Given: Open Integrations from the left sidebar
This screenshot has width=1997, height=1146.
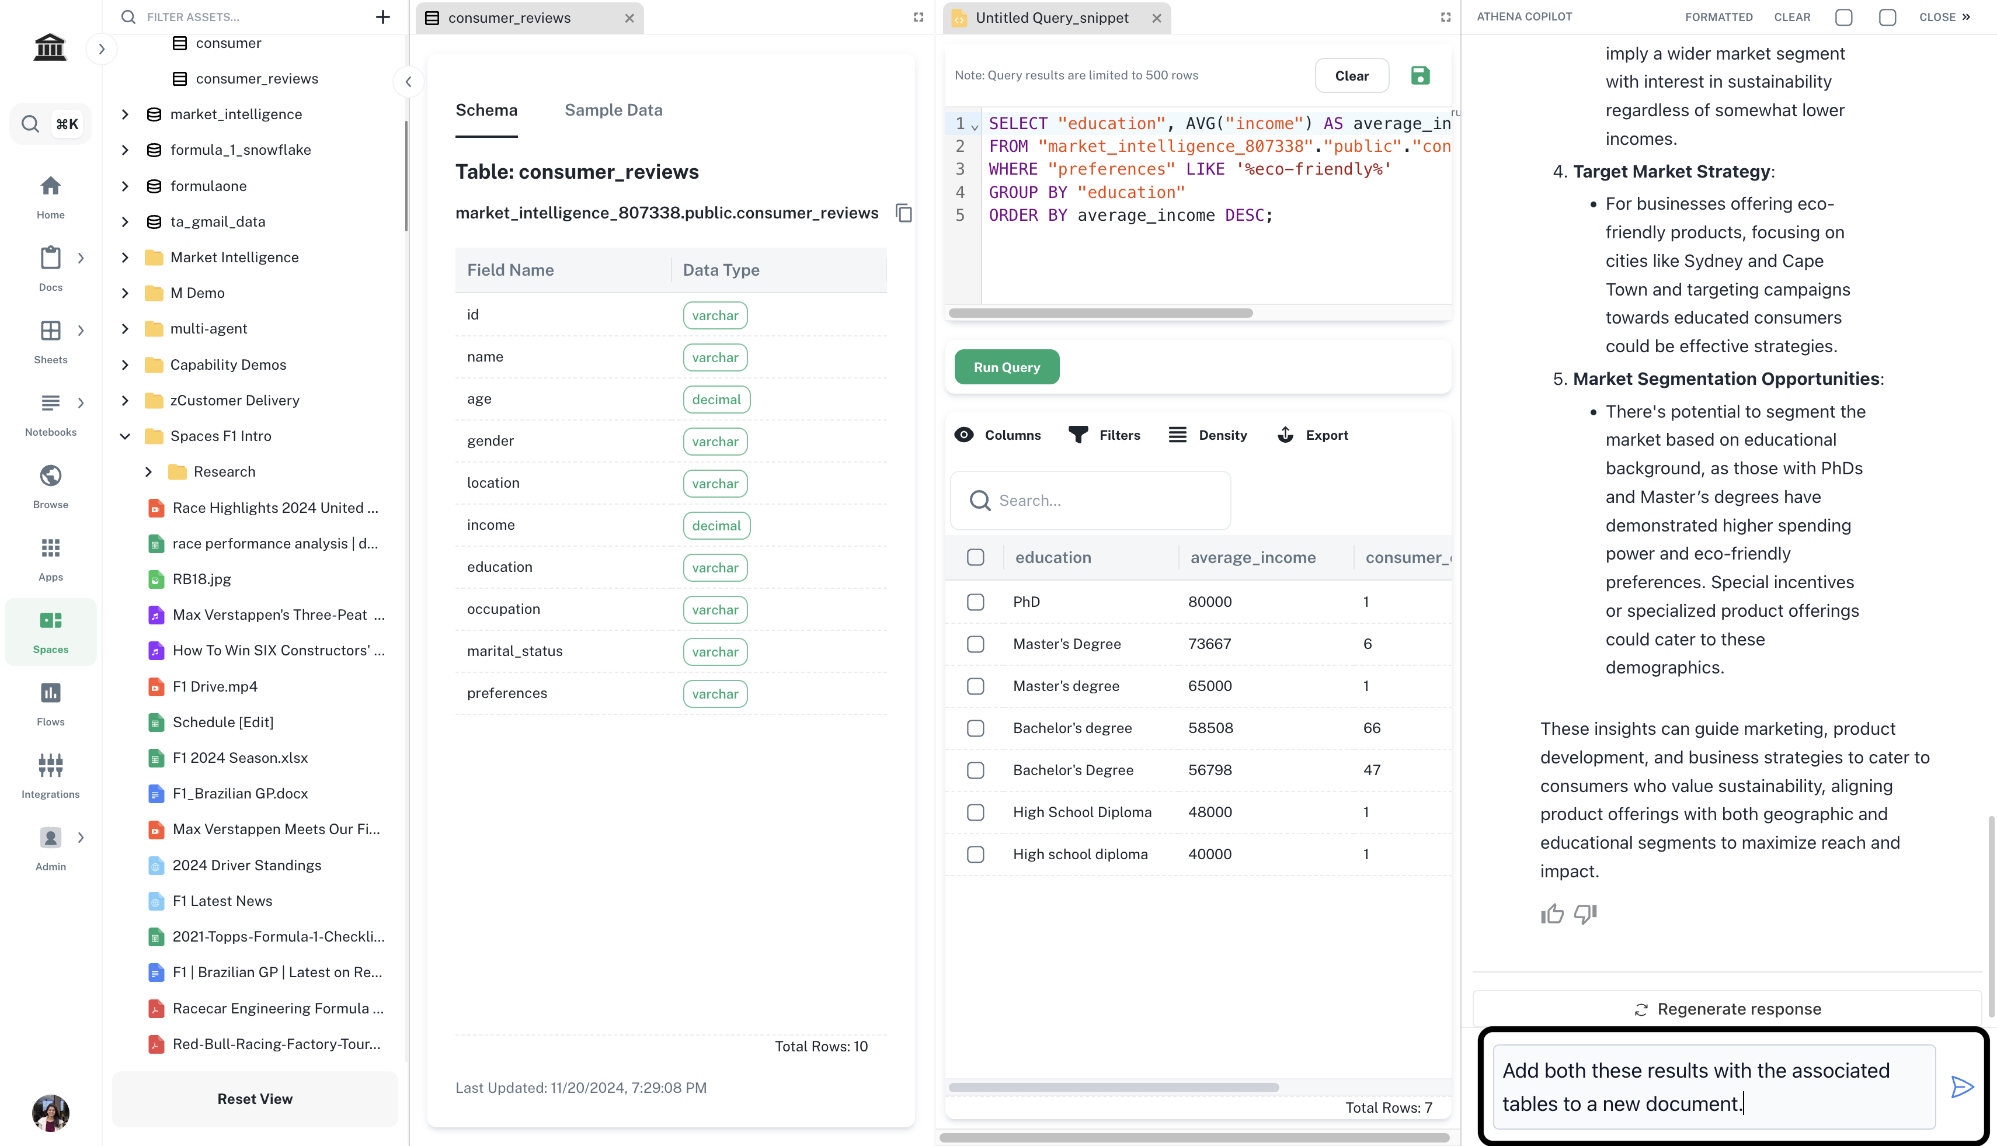Looking at the screenshot, I should [x=50, y=775].
